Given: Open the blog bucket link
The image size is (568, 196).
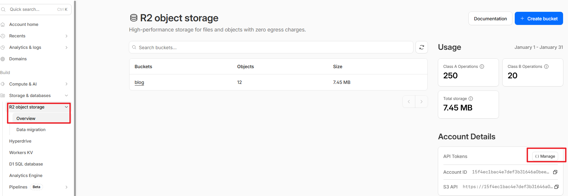Looking at the screenshot, I should point(139,82).
